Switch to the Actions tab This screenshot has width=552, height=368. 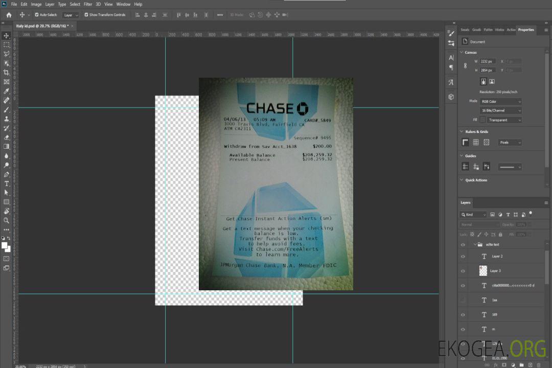pyautogui.click(x=511, y=30)
